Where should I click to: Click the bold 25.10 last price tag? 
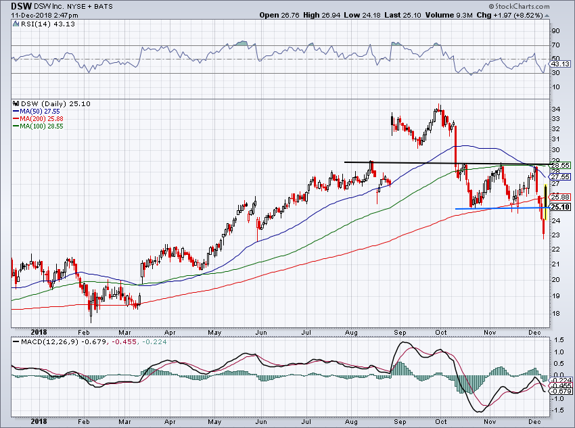561,207
